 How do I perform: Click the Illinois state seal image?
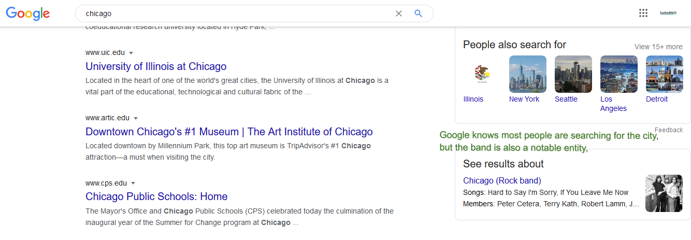[x=482, y=74]
